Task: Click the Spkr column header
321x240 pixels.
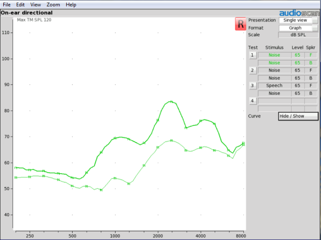Action: [x=310, y=48]
